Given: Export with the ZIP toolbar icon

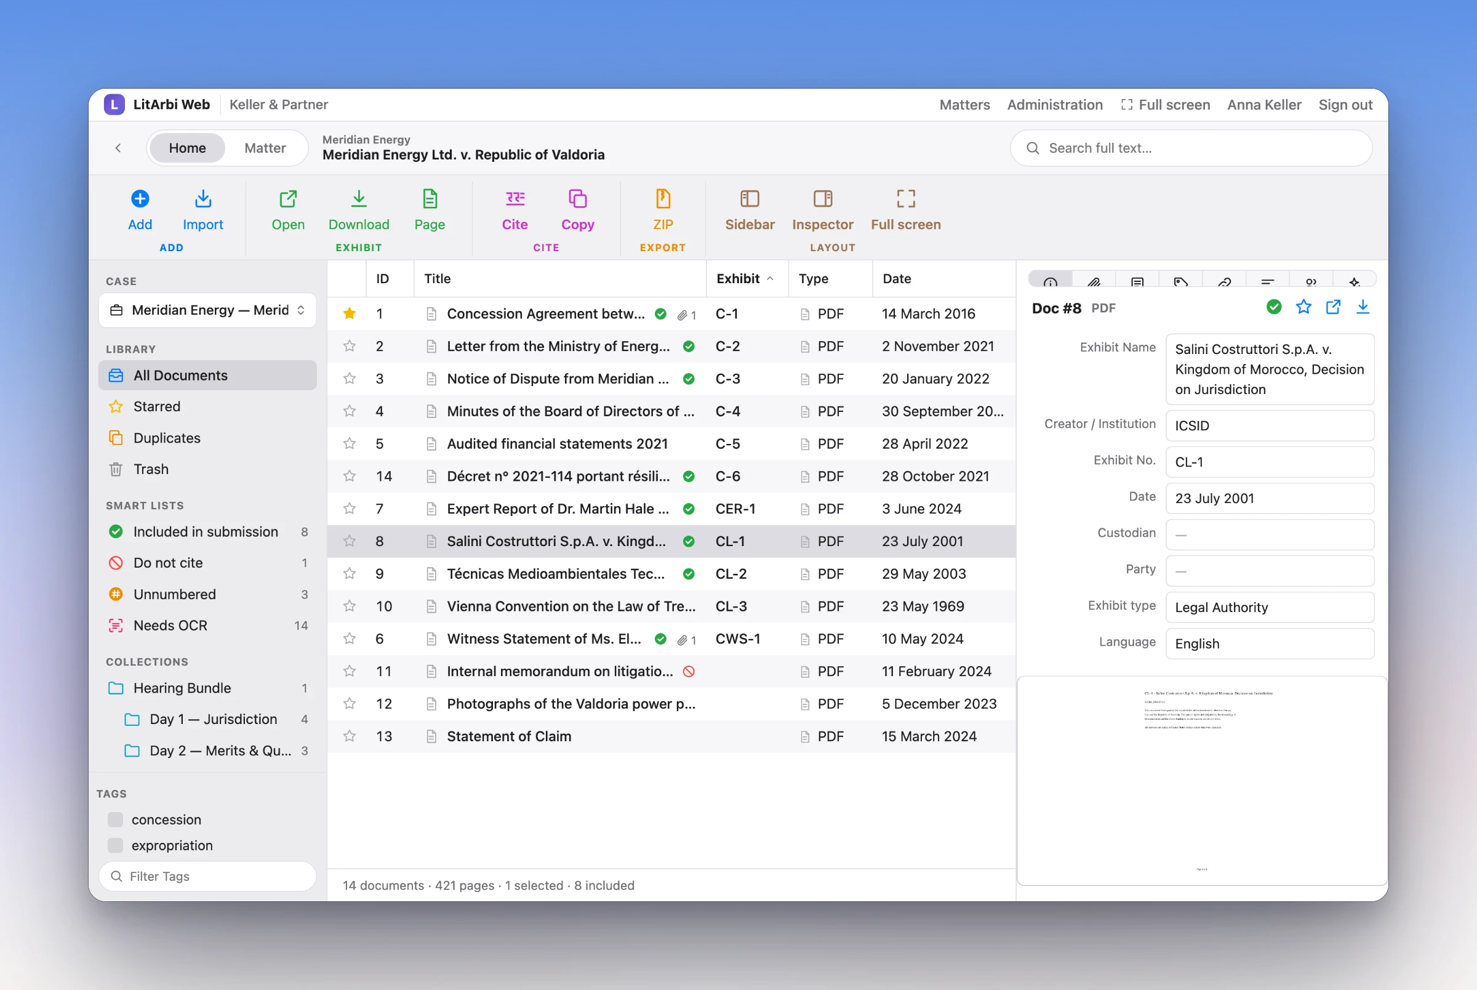Looking at the screenshot, I should pos(662,199).
